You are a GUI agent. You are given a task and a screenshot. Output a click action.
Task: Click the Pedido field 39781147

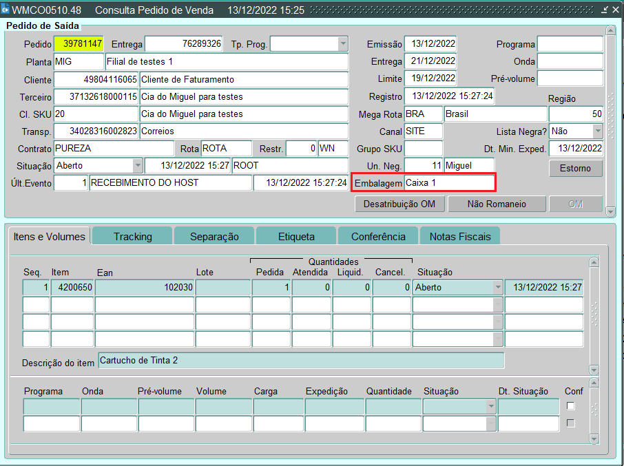pos(79,44)
